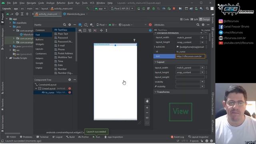This screenshot has height=144, width=256.
Task: Click the pan hand tool on design surface
Action: point(147,101)
